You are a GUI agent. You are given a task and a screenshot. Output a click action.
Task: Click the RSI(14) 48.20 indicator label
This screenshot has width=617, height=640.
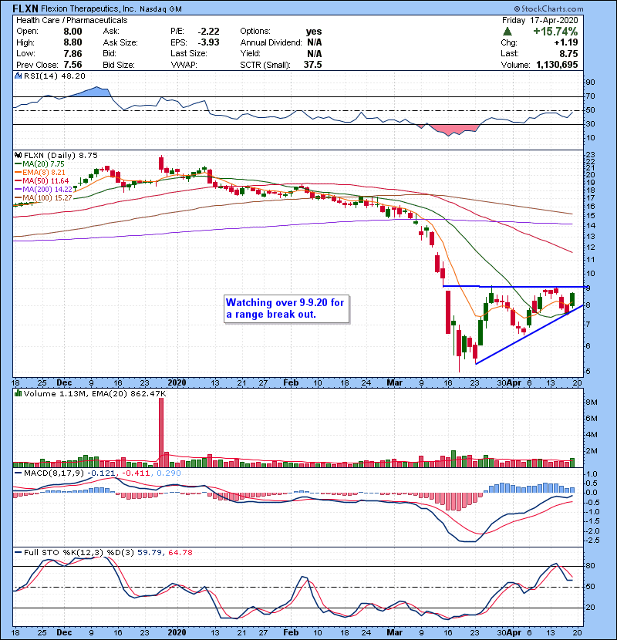click(x=54, y=76)
